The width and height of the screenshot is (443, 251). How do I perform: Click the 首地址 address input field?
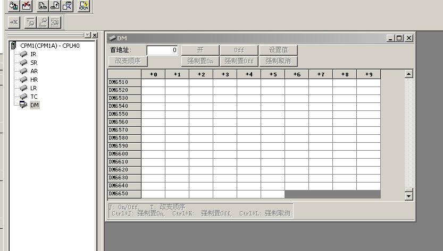point(162,50)
